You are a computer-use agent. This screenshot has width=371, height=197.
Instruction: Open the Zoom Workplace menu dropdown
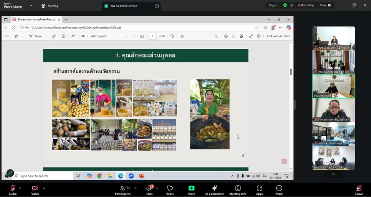click(31, 6)
